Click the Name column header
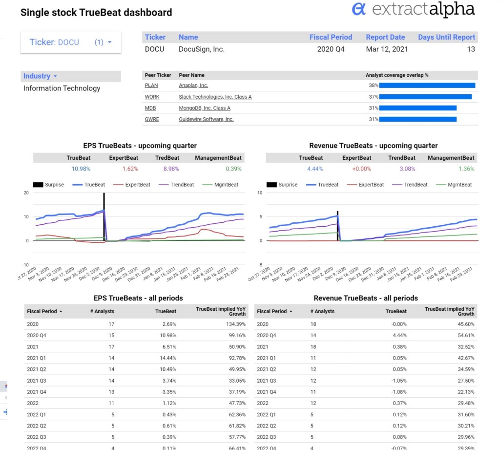 point(188,37)
